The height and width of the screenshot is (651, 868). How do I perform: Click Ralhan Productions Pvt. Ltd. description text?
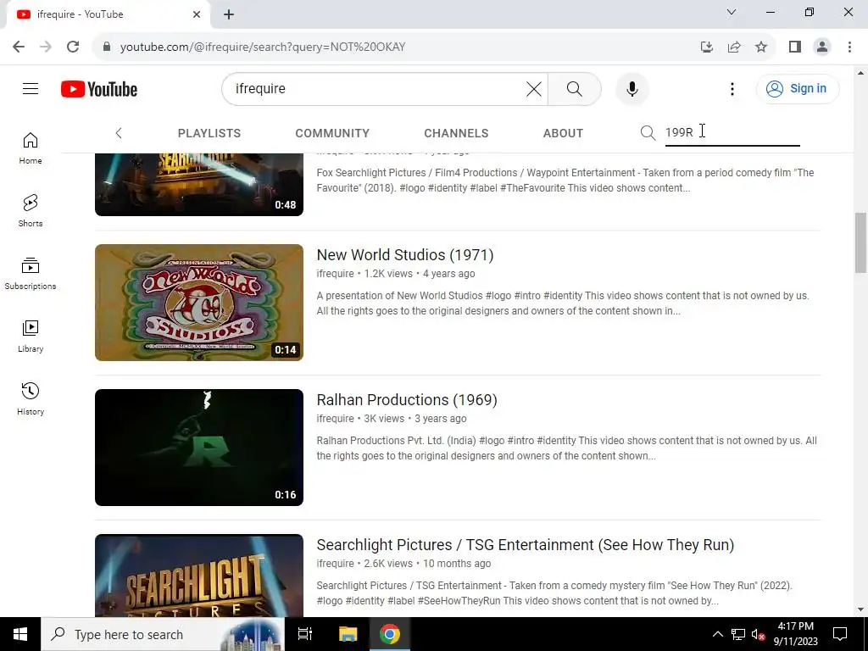click(x=567, y=448)
